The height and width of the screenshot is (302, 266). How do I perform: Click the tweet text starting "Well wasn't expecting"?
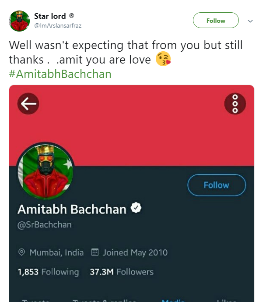(x=126, y=52)
